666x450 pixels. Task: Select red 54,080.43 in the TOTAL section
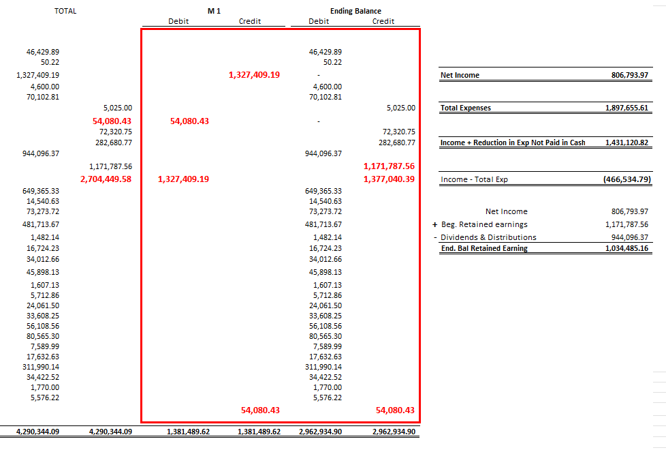click(112, 121)
